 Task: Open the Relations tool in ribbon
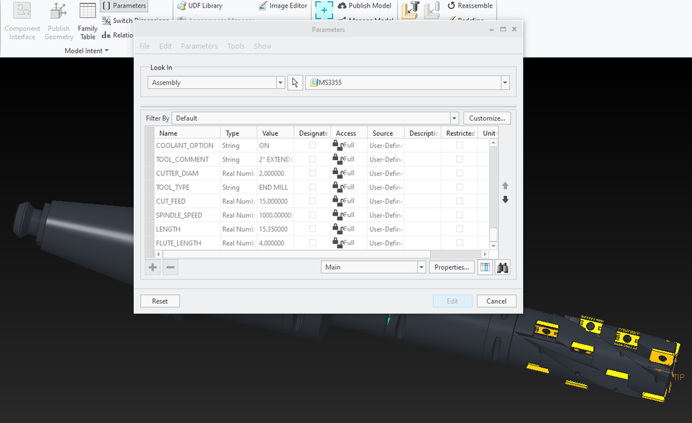click(117, 35)
